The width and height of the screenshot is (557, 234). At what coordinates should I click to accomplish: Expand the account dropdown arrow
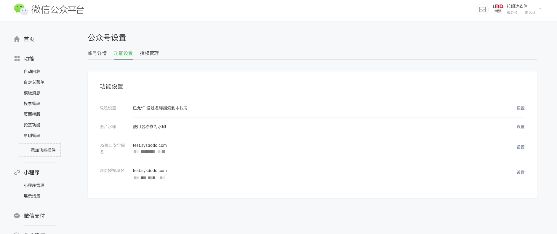pyautogui.click(x=540, y=8)
